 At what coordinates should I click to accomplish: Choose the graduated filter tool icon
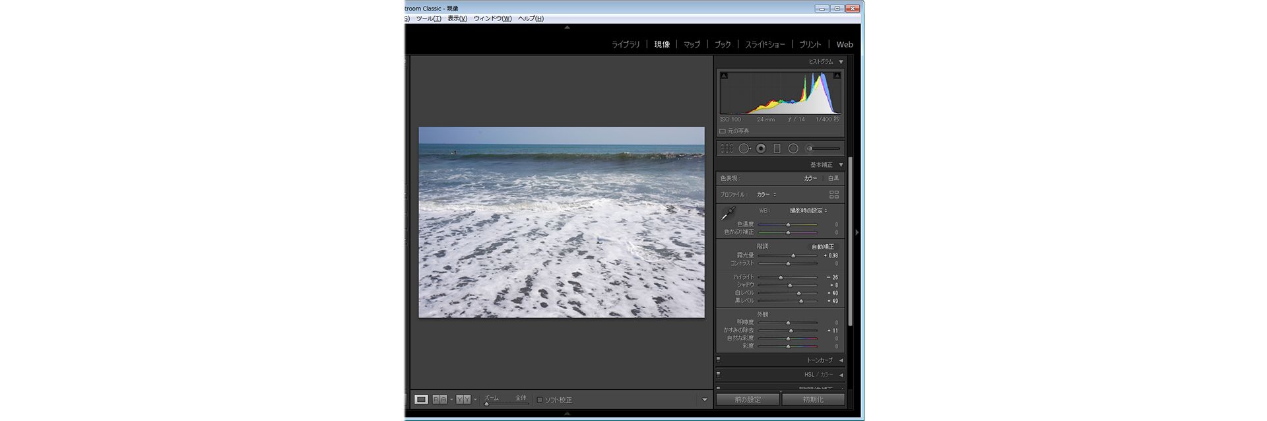777,149
